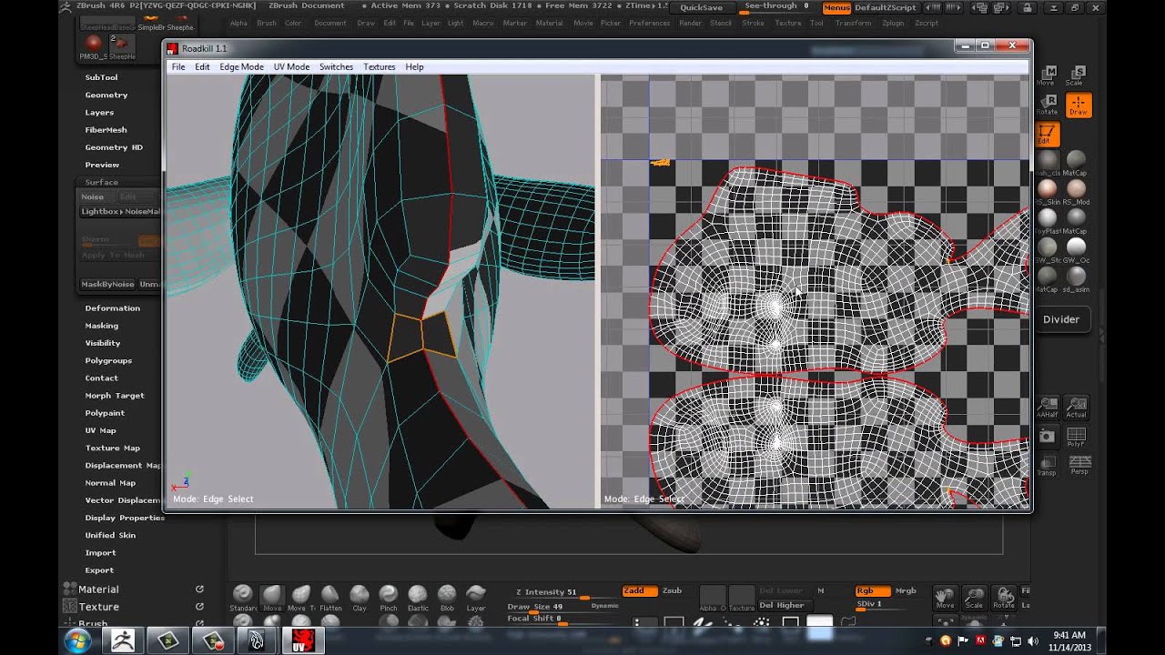Select the Flatten brush
Image resolution: width=1165 pixels, height=655 pixels.
[330, 598]
